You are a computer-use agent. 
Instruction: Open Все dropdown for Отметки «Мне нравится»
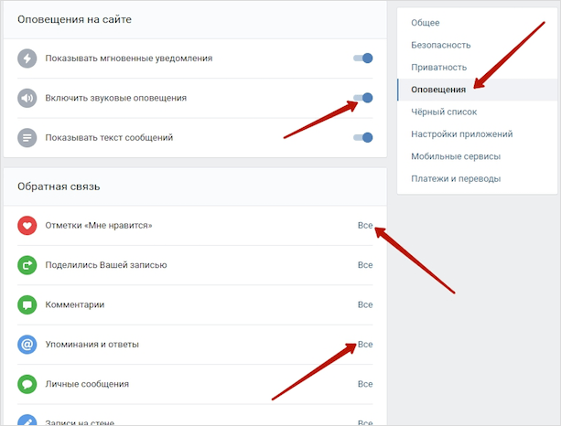tap(365, 226)
